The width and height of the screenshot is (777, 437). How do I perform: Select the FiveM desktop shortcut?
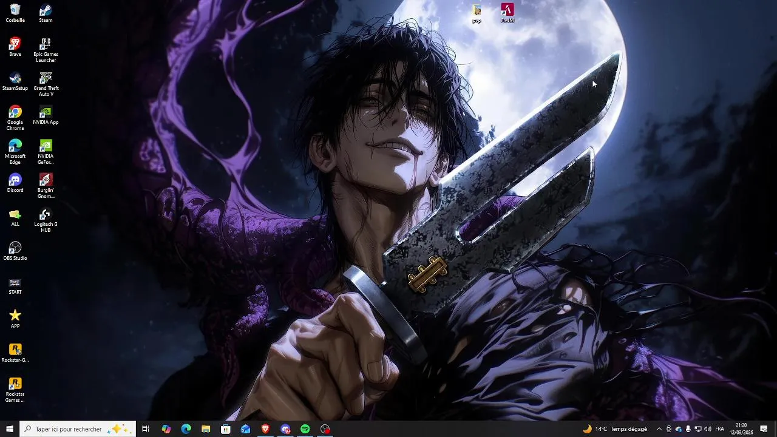point(507,13)
